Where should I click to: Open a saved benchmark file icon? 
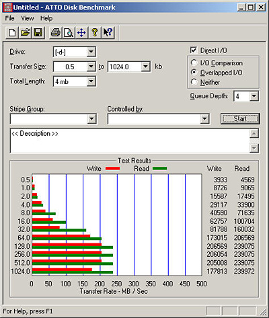click(x=25, y=33)
